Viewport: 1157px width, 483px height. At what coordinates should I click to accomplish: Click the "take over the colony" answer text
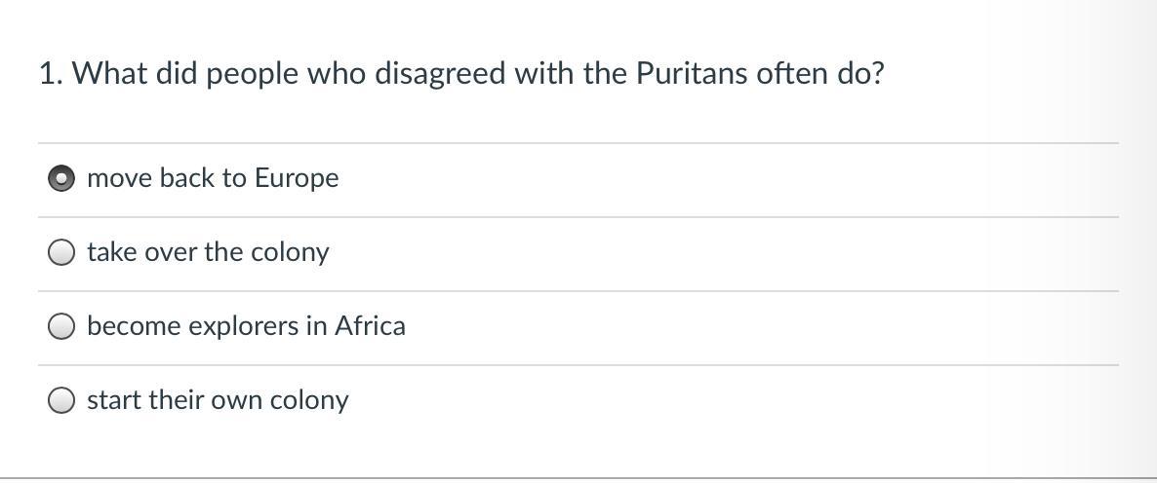pos(208,252)
